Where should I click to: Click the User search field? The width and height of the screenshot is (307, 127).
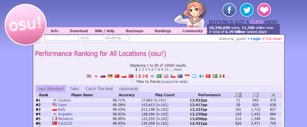(93, 38)
